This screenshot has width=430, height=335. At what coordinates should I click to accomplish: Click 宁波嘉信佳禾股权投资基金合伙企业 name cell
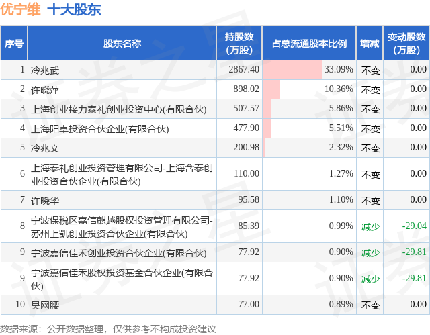click(122, 279)
